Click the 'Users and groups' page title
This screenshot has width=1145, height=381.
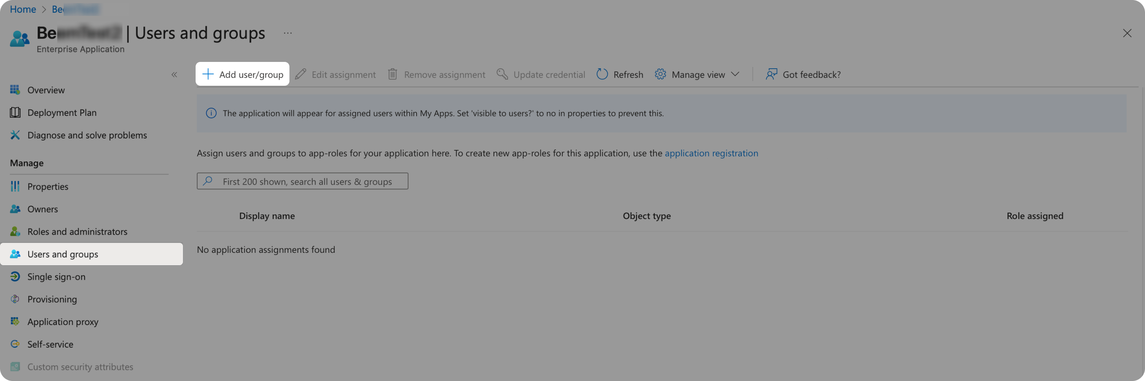(200, 33)
